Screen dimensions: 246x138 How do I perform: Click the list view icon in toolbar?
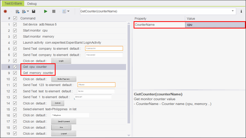click(x=64, y=11)
